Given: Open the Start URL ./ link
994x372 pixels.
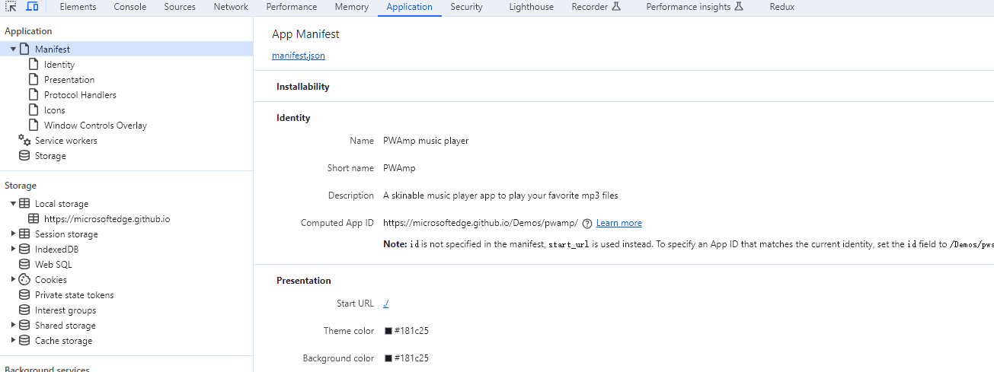Looking at the screenshot, I should (x=386, y=304).
